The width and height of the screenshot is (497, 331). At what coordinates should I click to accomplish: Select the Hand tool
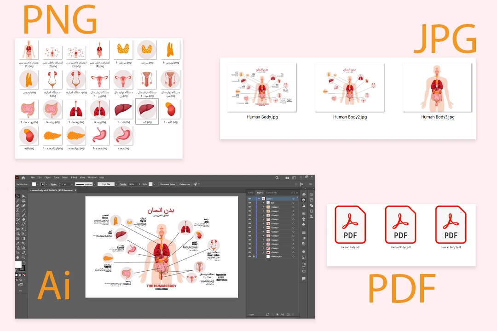[x=17, y=257]
